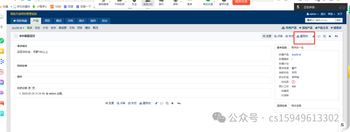Click the yellow star icon in browser sidebar
The image size is (350, 132).
(2, 51)
